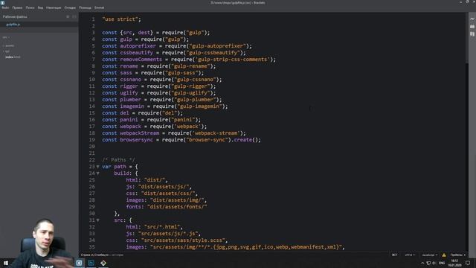Screen dimensions: 476x268
Task: Expand the tpl folder in file tree
Action: point(7,51)
